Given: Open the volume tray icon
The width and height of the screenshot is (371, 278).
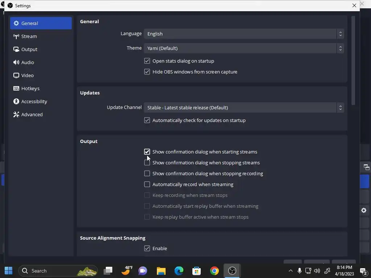Looking at the screenshot, I should pyautogui.click(x=317, y=271).
